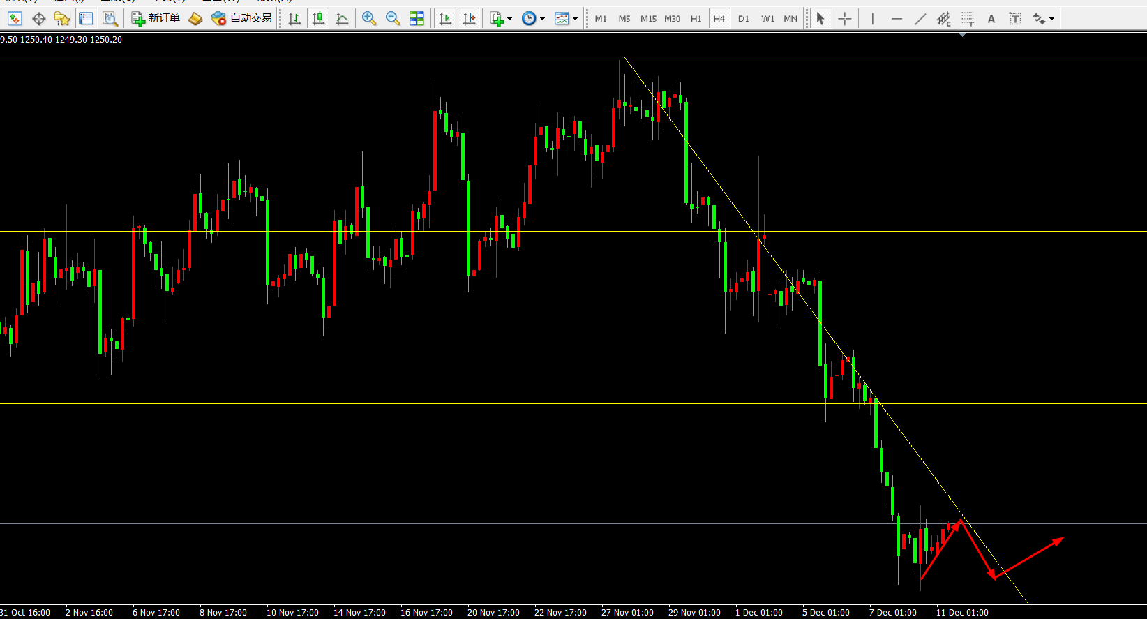1147x619 pixels.
Task: Pick the Fibonacci retracement tool
Action: click(968, 19)
